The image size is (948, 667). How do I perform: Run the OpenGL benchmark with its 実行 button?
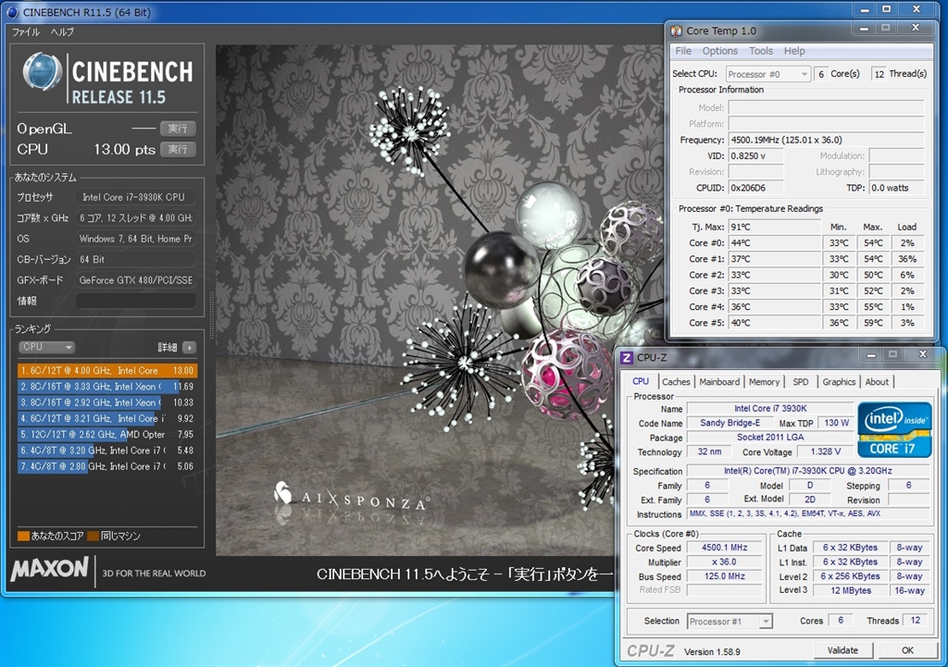click(x=178, y=128)
